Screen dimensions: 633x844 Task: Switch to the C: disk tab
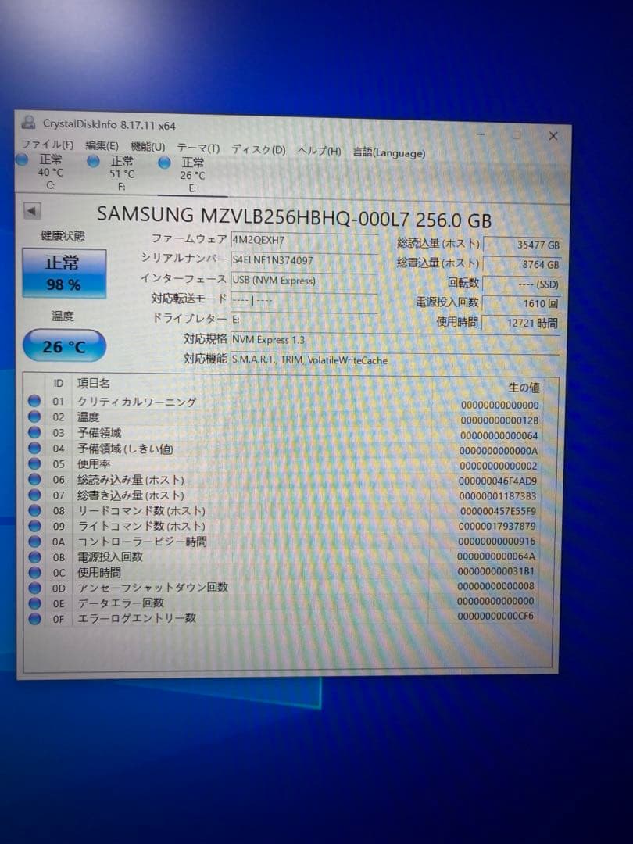pyautogui.click(x=49, y=172)
